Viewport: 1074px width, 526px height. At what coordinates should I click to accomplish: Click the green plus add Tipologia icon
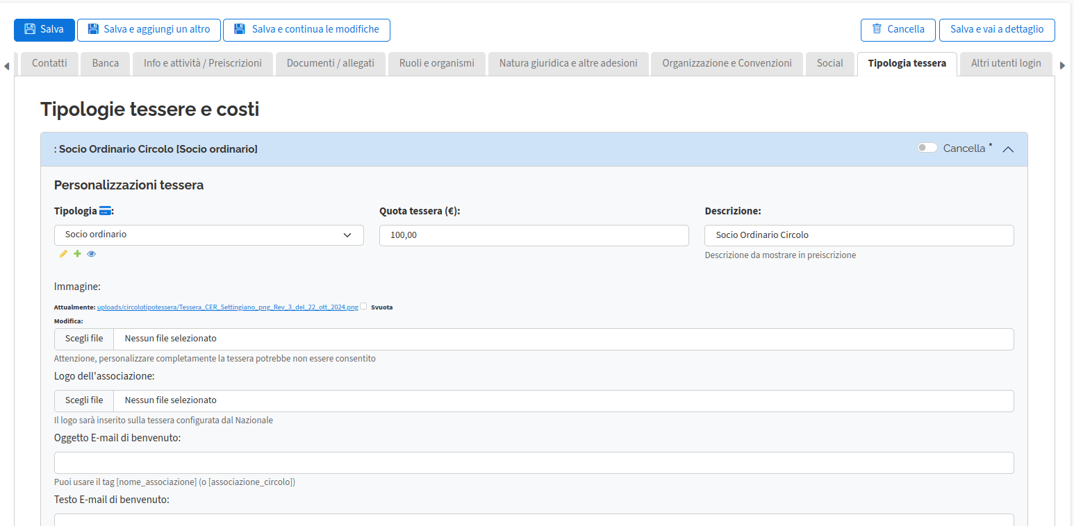[x=77, y=254]
